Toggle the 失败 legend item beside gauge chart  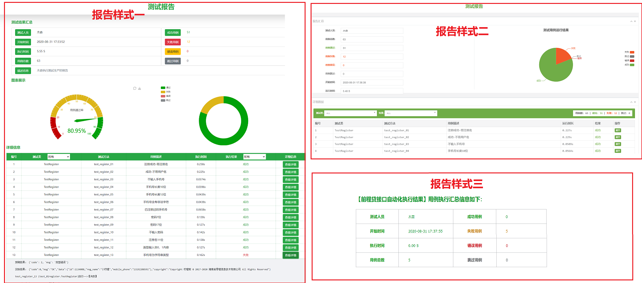point(165,92)
